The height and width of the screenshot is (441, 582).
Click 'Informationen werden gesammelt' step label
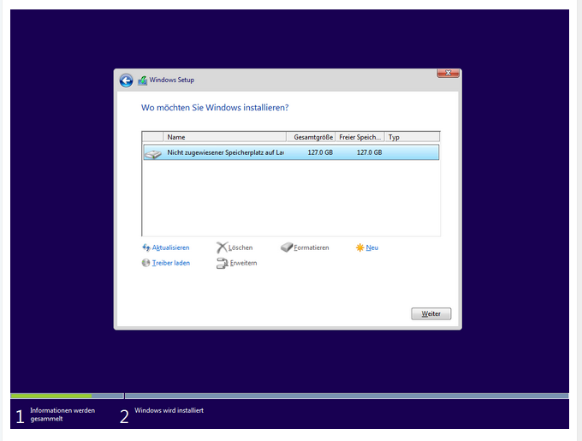click(62, 414)
